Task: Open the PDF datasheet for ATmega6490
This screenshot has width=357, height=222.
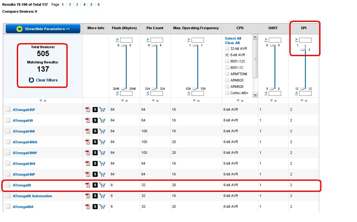Action: tap(88, 131)
